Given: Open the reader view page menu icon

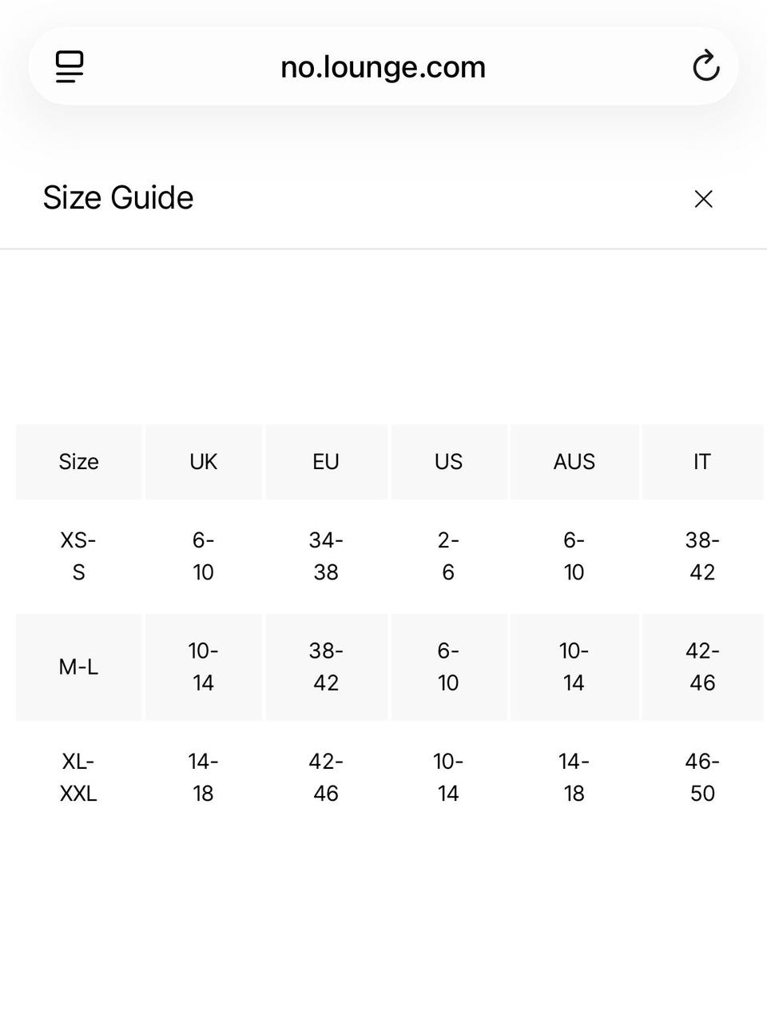Looking at the screenshot, I should click(x=70, y=66).
